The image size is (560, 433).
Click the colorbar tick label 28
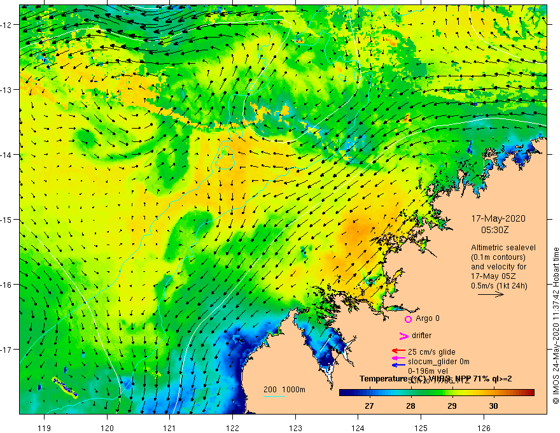pos(410,406)
